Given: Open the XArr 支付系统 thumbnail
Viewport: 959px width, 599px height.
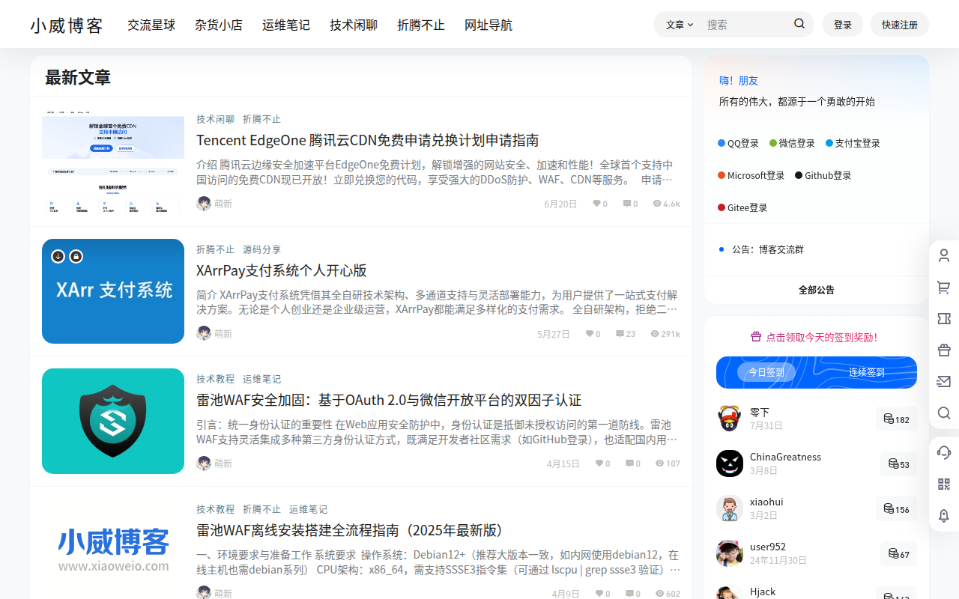Looking at the screenshot, I should click(x=113, y=291).
